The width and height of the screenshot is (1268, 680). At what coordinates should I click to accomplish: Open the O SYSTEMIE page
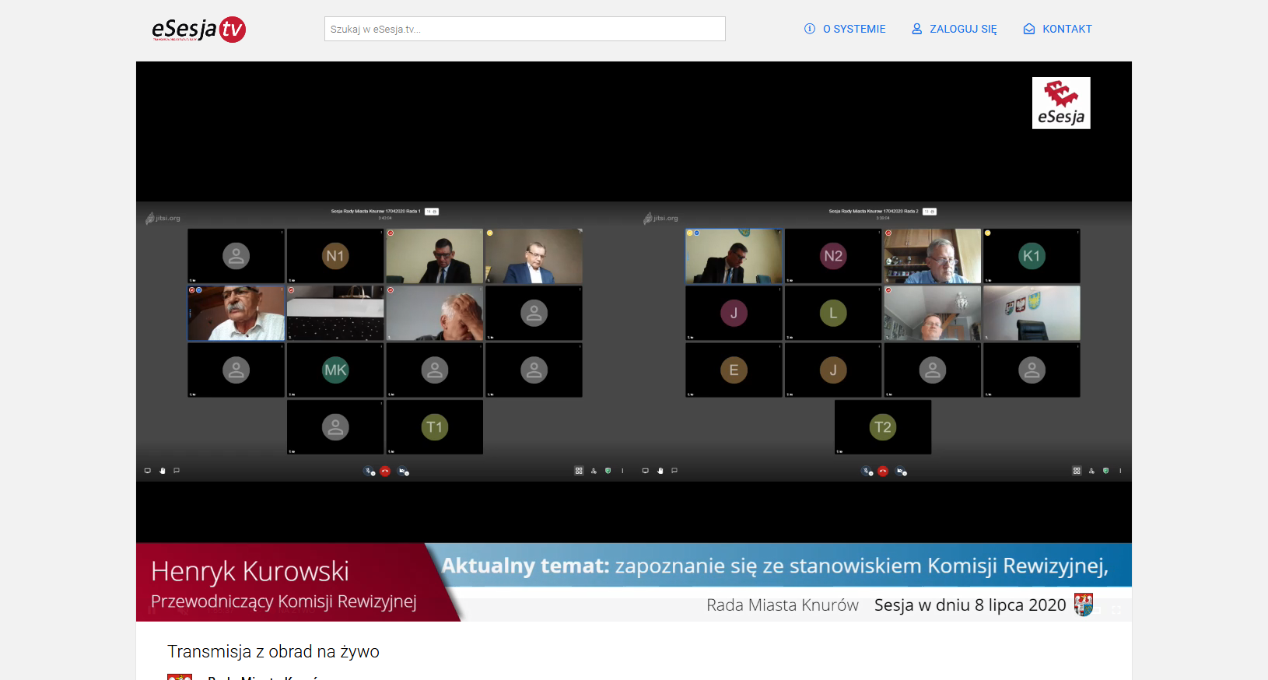pos(845,29)
